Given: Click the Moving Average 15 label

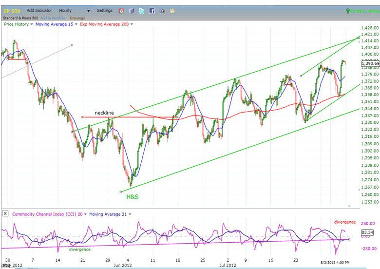Looking at the screenshot, I should tap(54, 24).
